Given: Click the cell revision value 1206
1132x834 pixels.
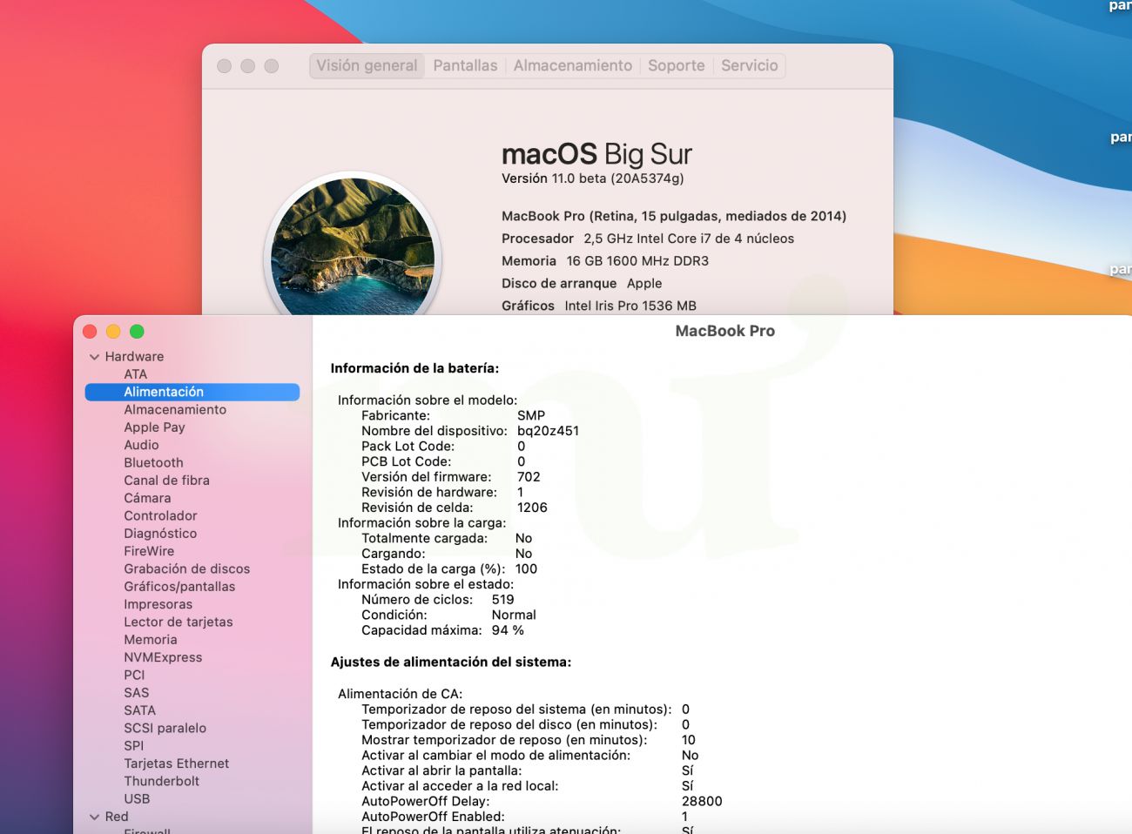Looking at the screenshot, I should point(532,508).
